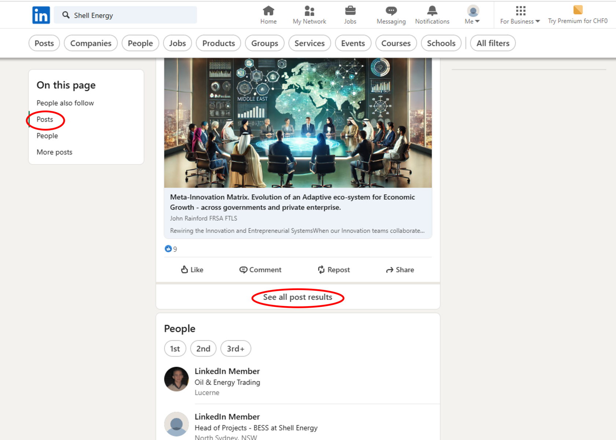Click the 'Oil & Energy Trading' headline
The height and width of the screenshot is (440, 616).
(x=227, y=382)
